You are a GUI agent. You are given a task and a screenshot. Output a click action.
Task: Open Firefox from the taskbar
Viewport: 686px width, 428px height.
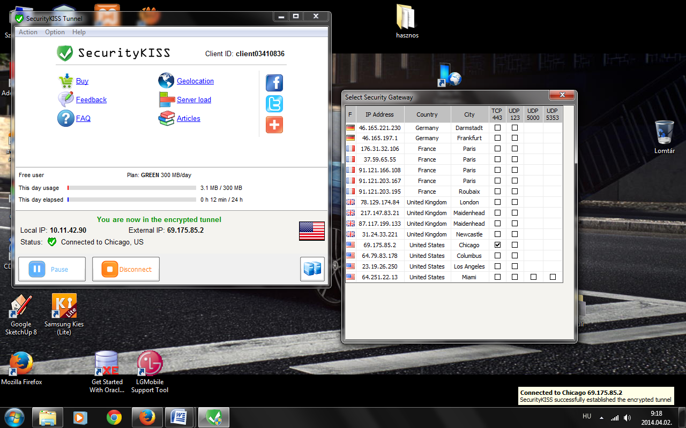pyautogui.click(x=147, y=417)
